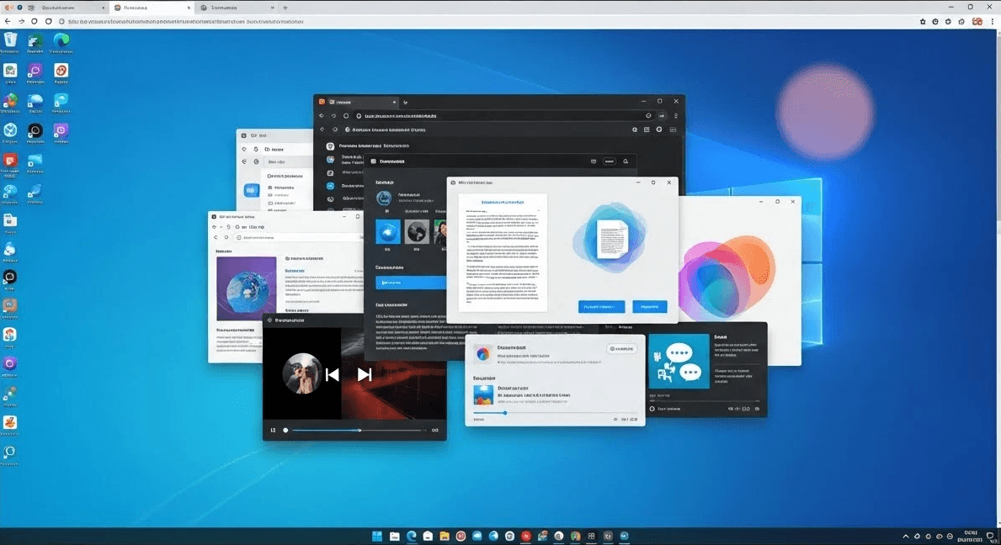Open the blue app icon in rear light window

click(252, 190)
